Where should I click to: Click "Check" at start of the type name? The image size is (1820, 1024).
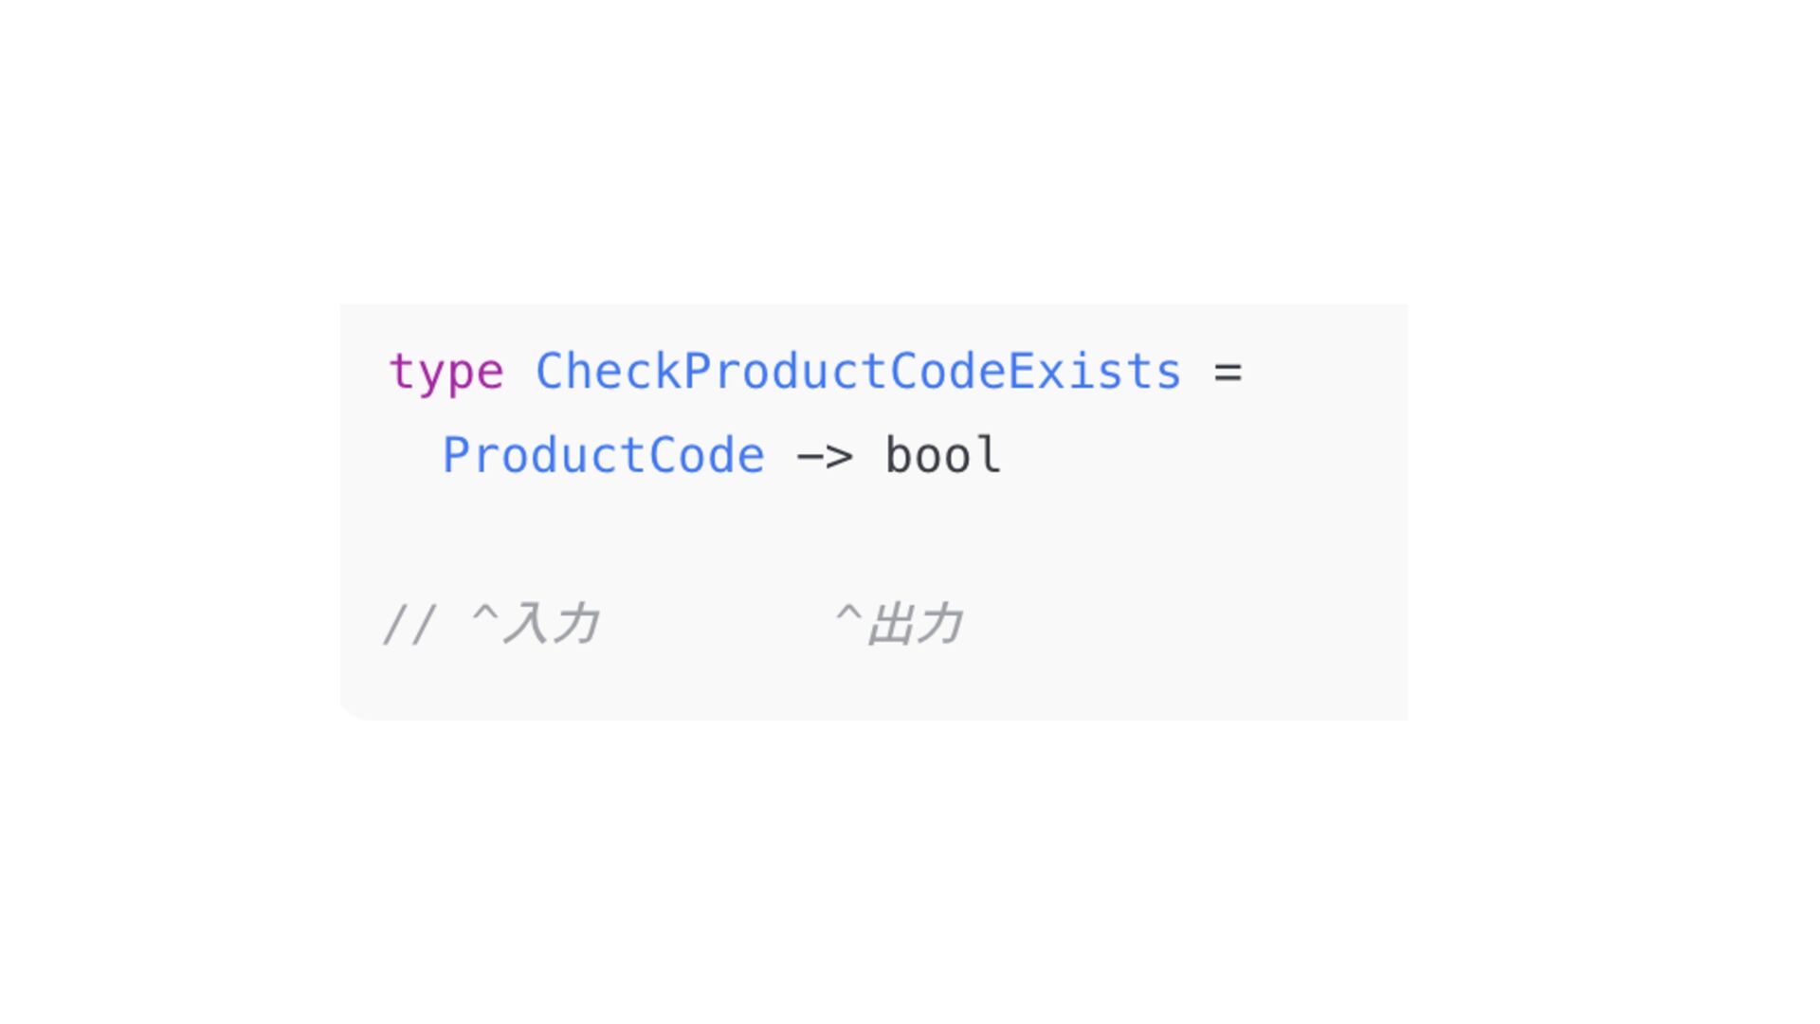tap(609, 372)
